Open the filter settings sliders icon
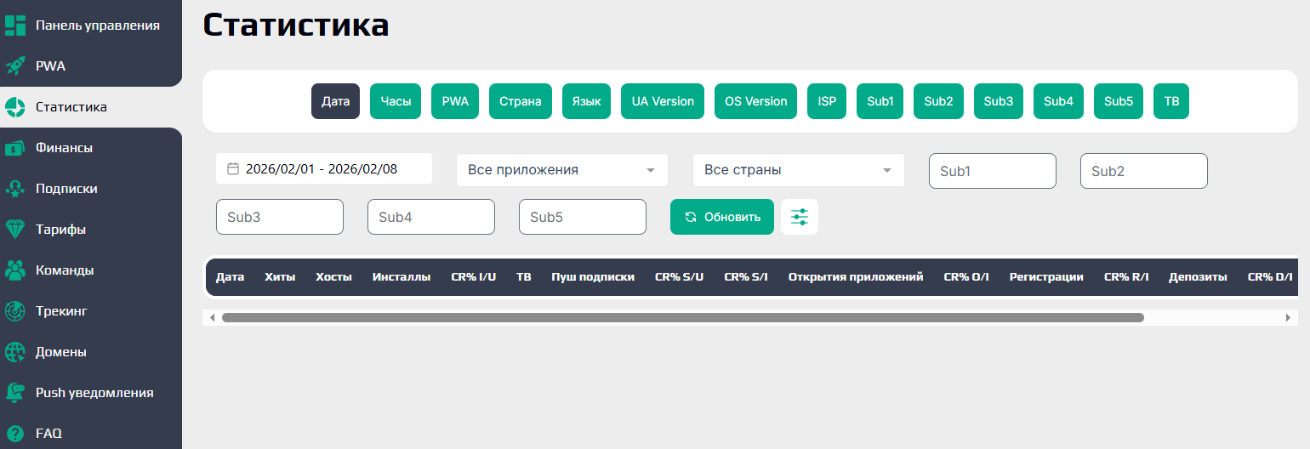The width and height of the screenshot is (1310, 449). point(800,217)
